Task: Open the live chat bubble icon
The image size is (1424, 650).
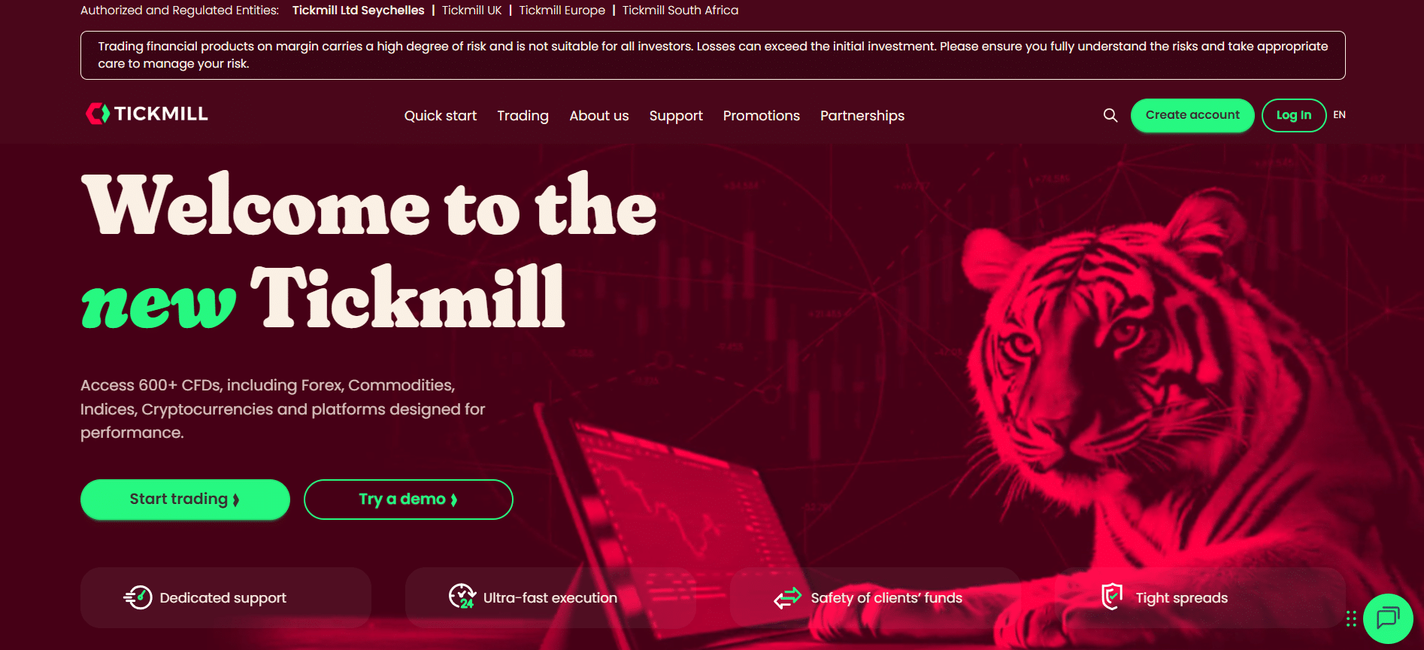Action: (1388, 618)
